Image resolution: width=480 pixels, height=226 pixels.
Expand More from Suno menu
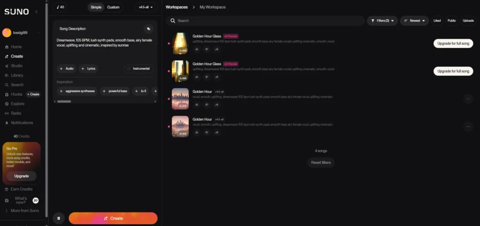pos(22,211)
